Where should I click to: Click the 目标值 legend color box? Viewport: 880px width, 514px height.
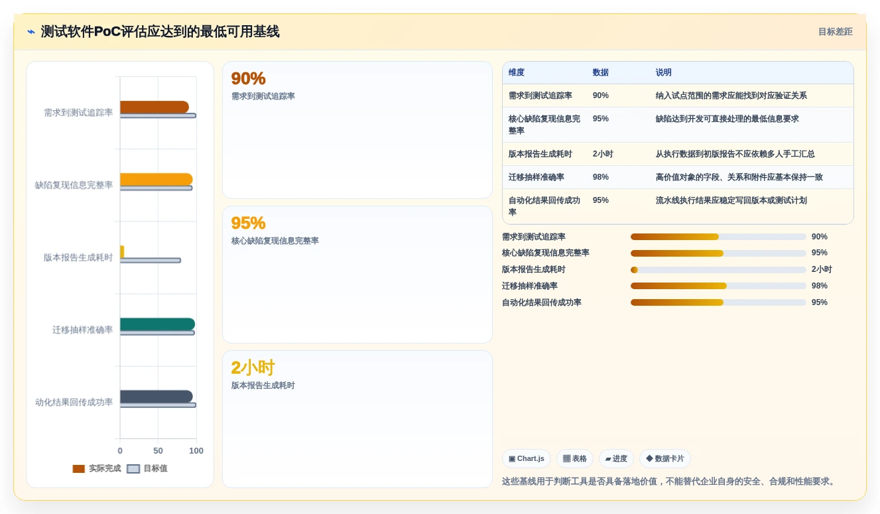tap(133, 469)
